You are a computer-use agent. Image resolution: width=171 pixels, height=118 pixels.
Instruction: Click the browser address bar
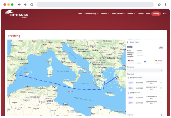95,5
